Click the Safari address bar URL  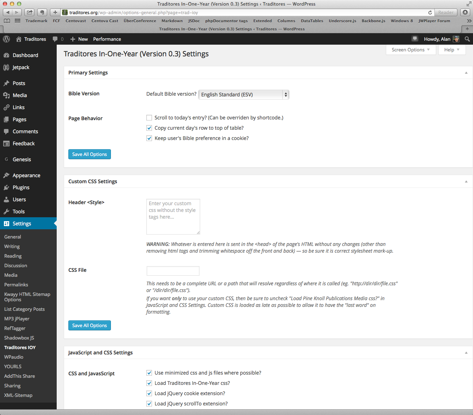click(x=134, y=12)
